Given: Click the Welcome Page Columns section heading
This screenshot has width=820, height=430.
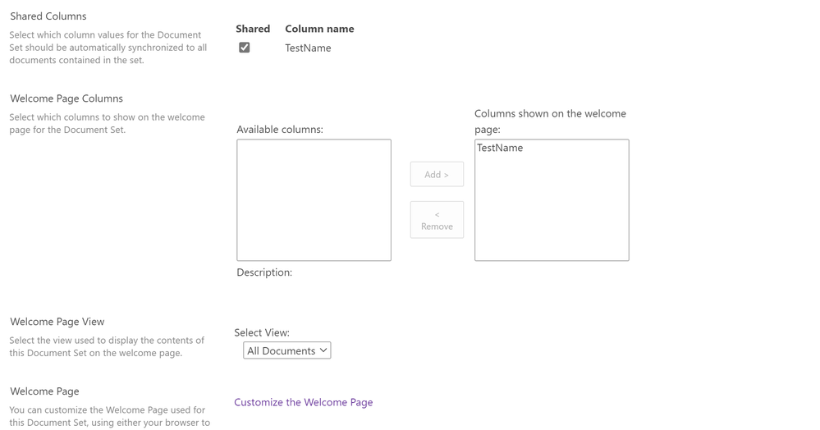Looking at the screenshot, I should click(66, 98).
